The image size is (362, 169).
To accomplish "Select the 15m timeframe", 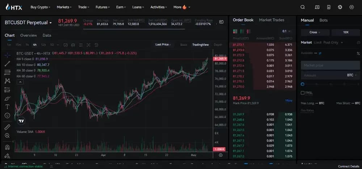I will [x=18, y=45].
